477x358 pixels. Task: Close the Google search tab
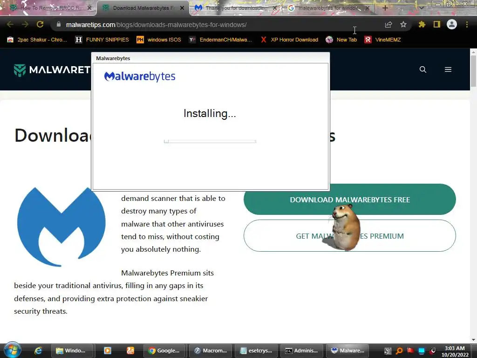point(367,8)
